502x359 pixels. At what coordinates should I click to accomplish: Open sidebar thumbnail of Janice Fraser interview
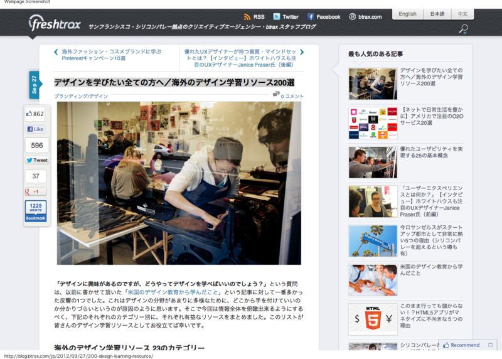pyautogui.click(x=373, y=201)
